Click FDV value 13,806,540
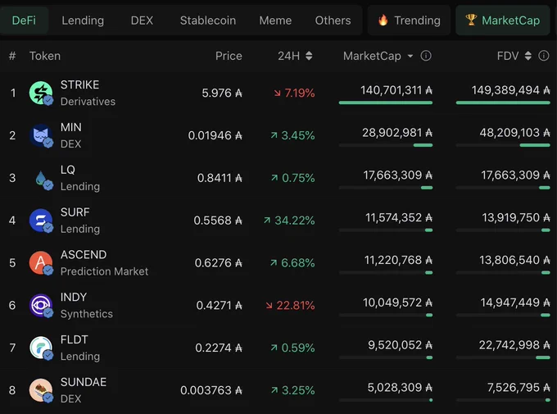Image resolution: width=557 pixels, height=414 pixels. coord(514,260)
